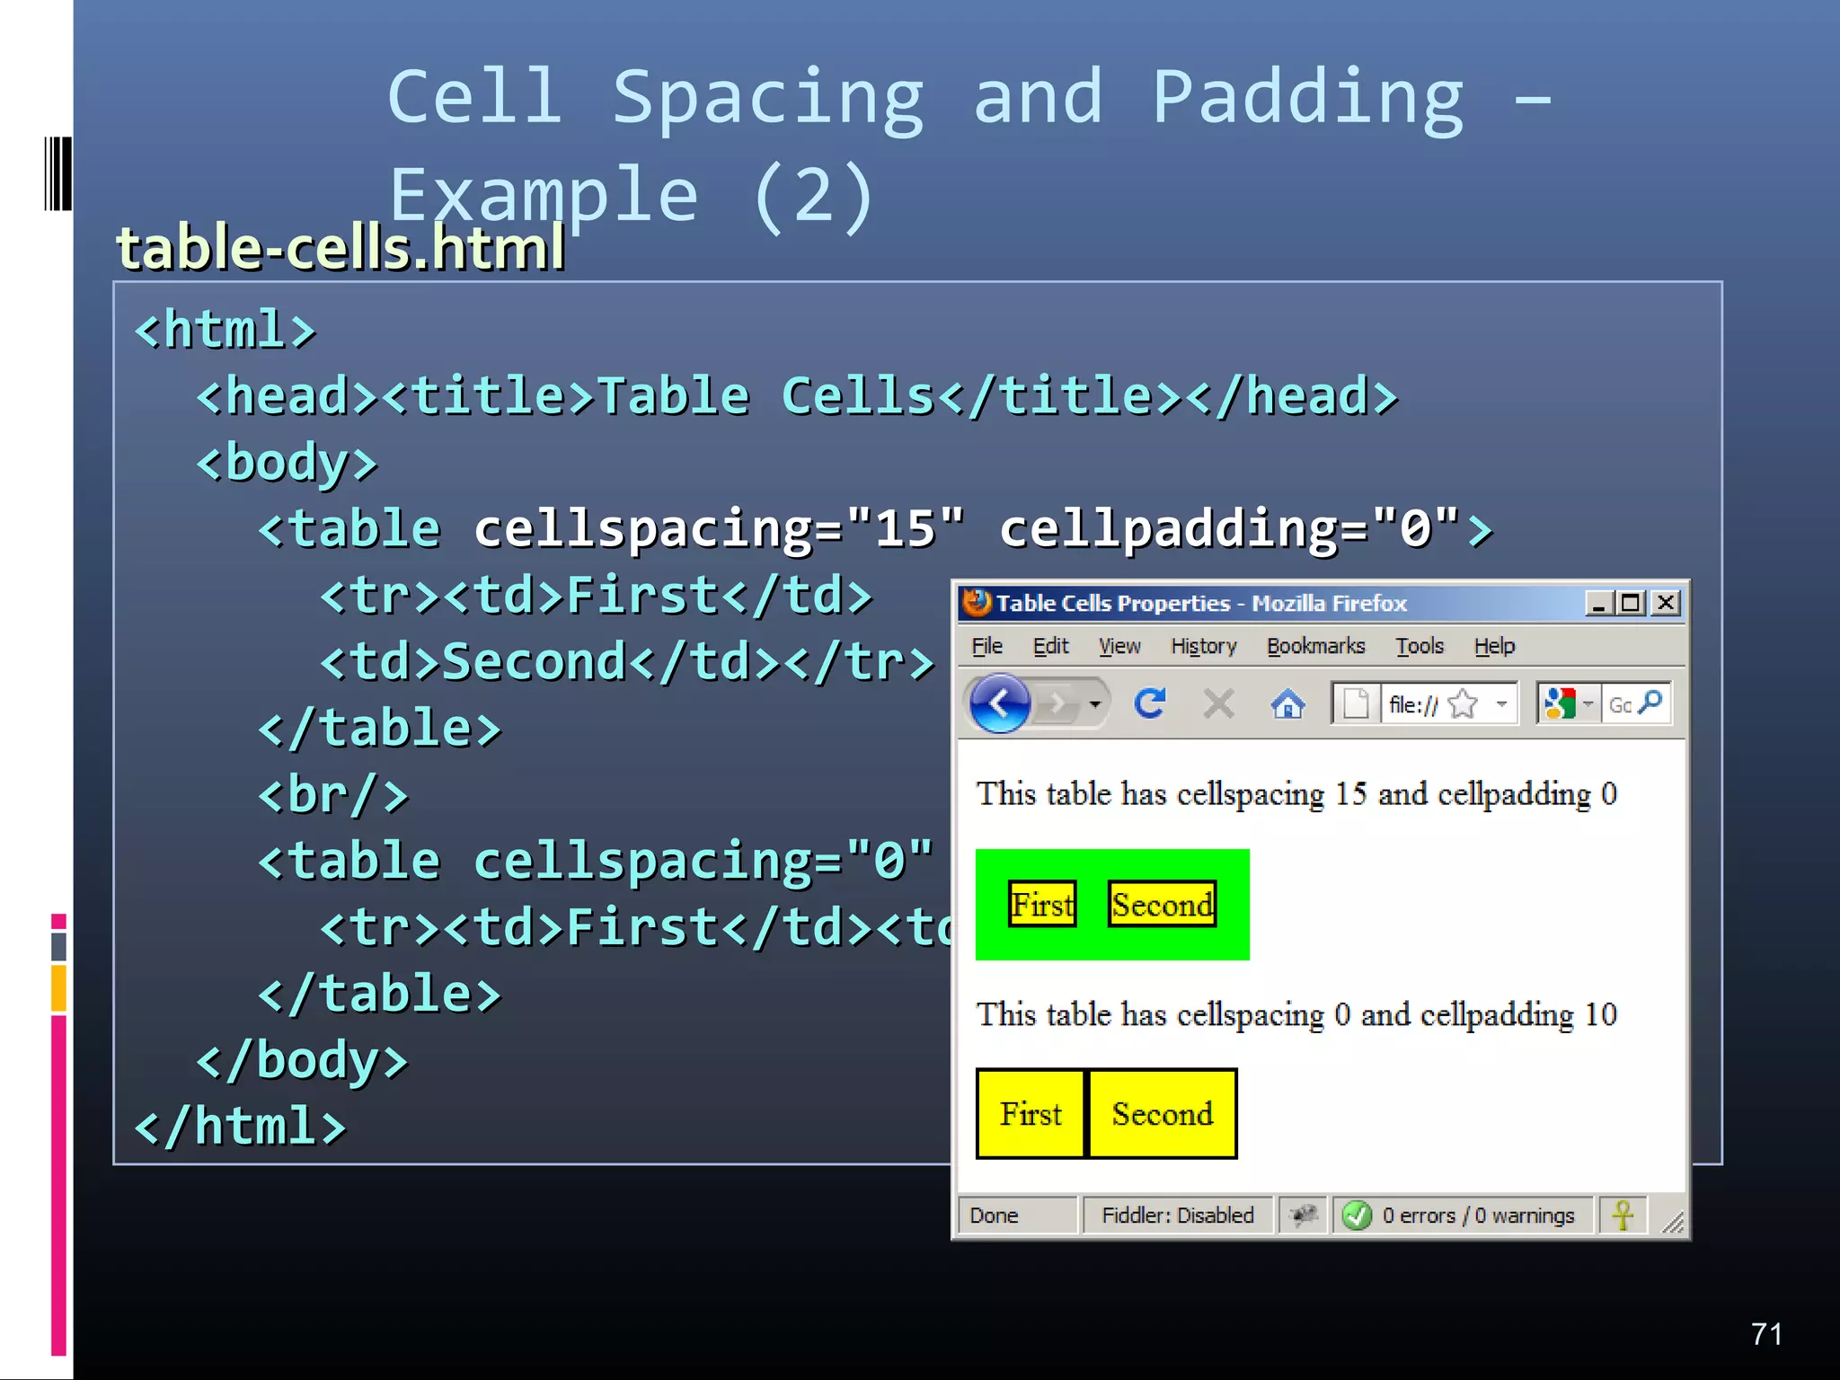
Task: Click the search magnifier icon
Action: [1651, 703]
